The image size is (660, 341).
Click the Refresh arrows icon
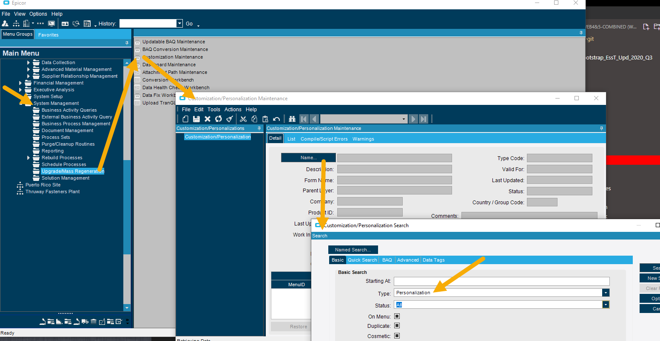219,119
